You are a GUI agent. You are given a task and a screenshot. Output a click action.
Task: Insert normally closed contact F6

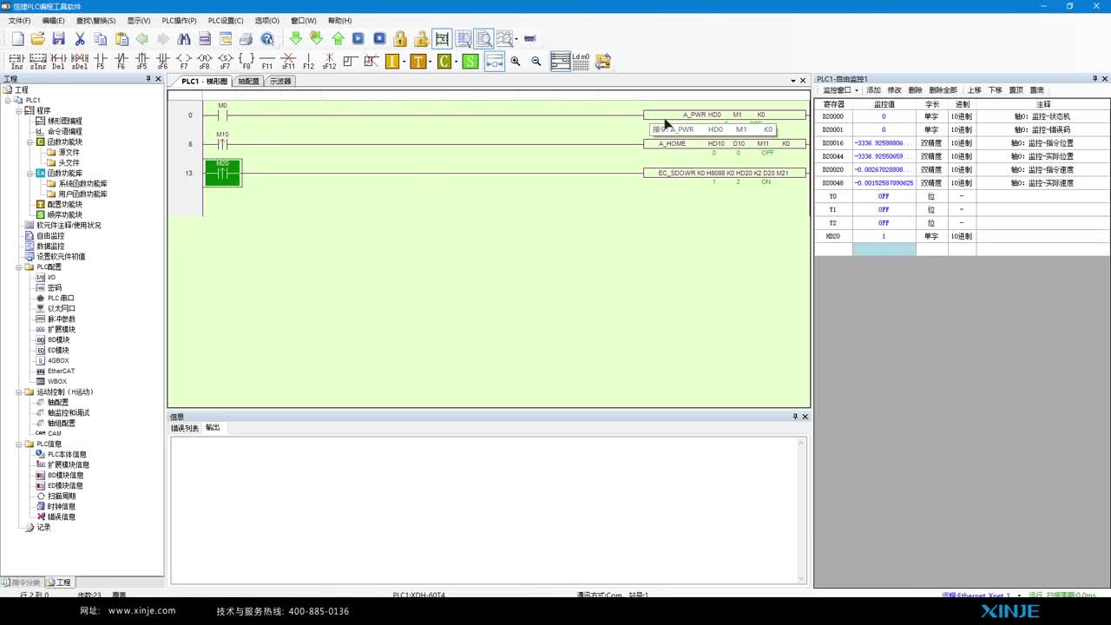click(x=121, y=61)
